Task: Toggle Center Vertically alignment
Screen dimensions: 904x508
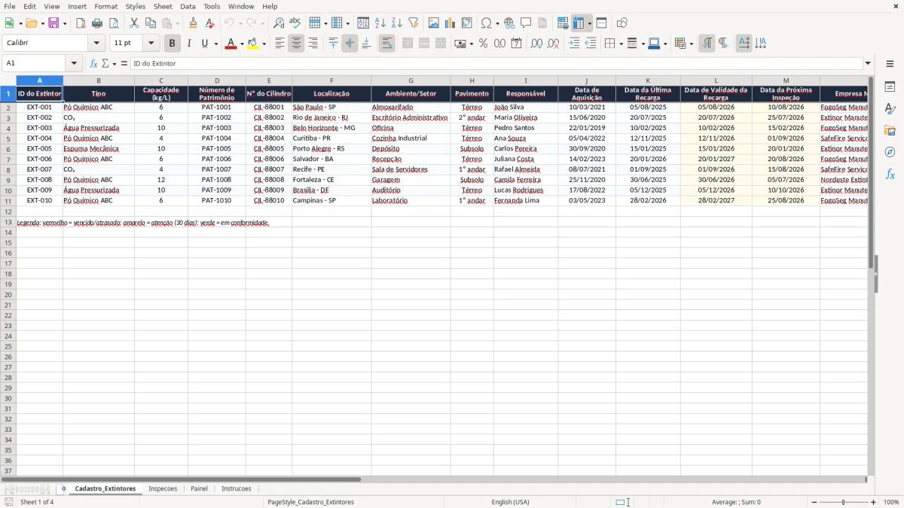Action: click(x=350, y=44)
